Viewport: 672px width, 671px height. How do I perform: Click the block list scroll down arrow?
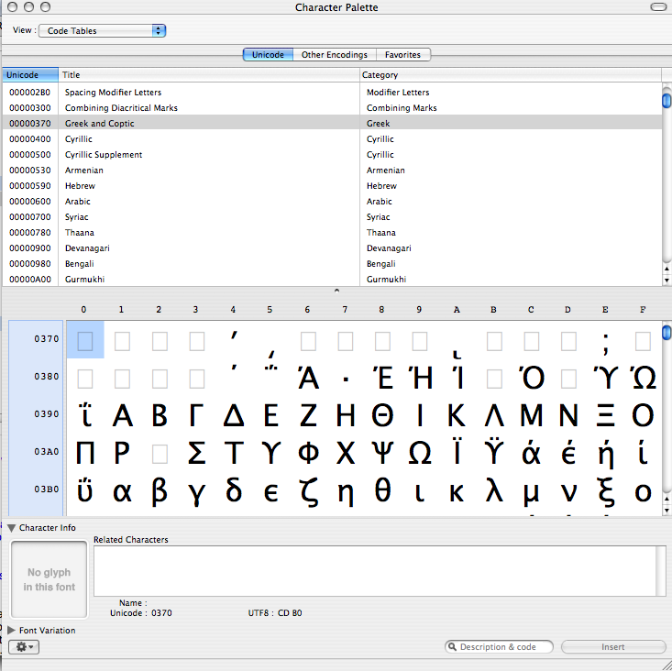coord(666,280)
